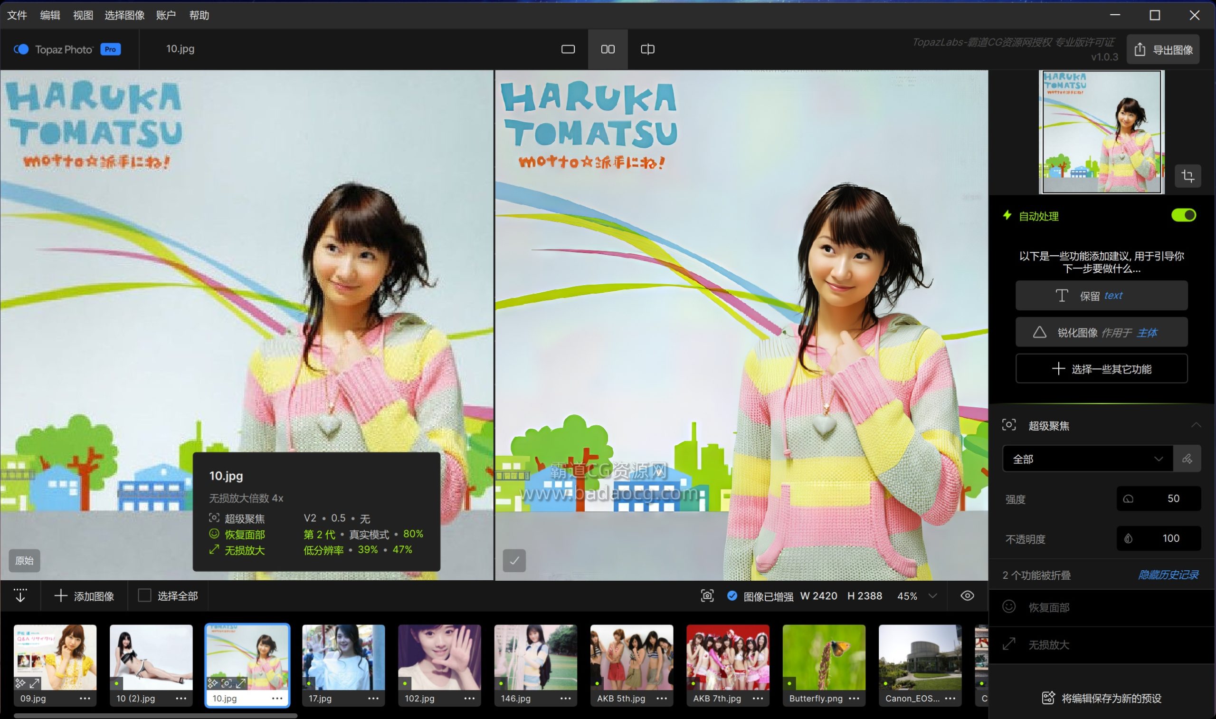Open the 全部 subject selection dropdown

(x=1087, y=458)
